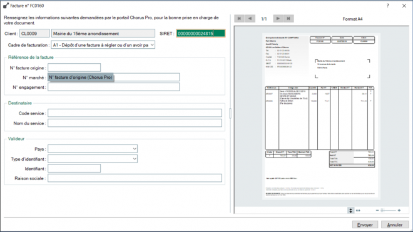Zoom in the invoice preview
The image size is (413, 232).
399,210
